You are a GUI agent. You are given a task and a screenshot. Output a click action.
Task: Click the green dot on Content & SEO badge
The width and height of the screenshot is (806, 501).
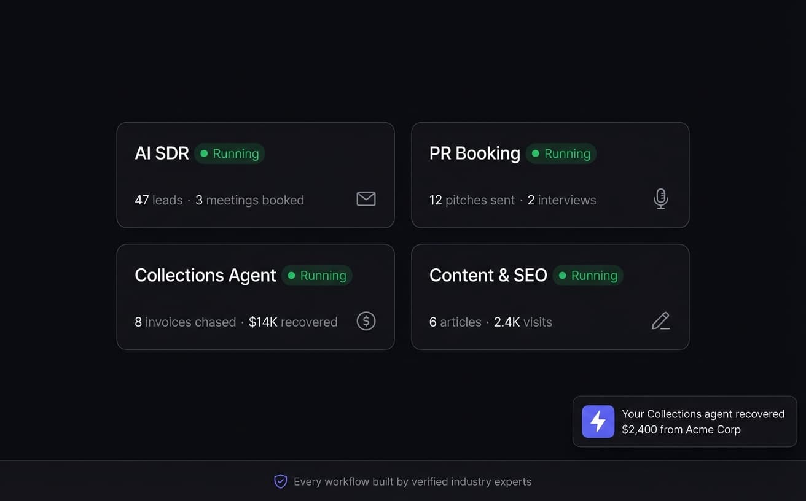[562, 276]
